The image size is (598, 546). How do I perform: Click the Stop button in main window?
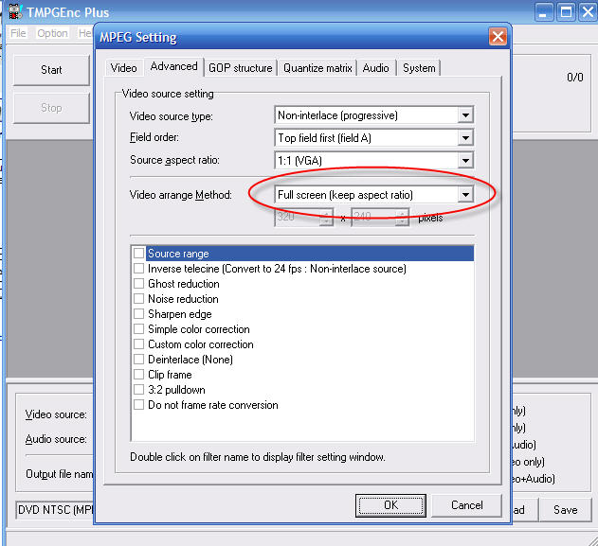point(51,108)
